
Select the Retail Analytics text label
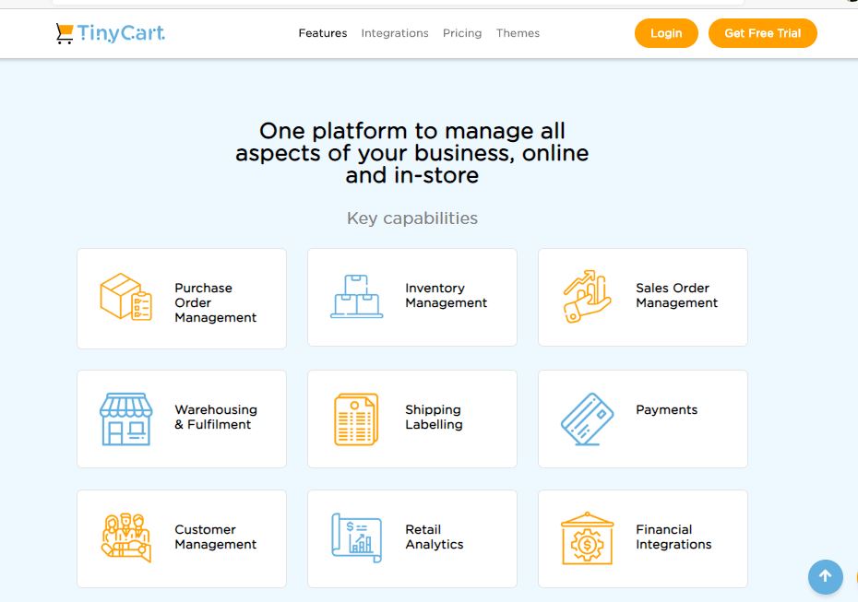pyautogui.click(x=434, y=537)
